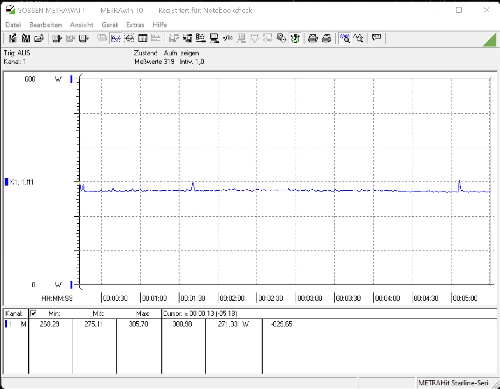Image resolution: width=500 pixels, height=389 pixels.
Task: Click the Max value 305,70
Action: (x=139, y=324)
